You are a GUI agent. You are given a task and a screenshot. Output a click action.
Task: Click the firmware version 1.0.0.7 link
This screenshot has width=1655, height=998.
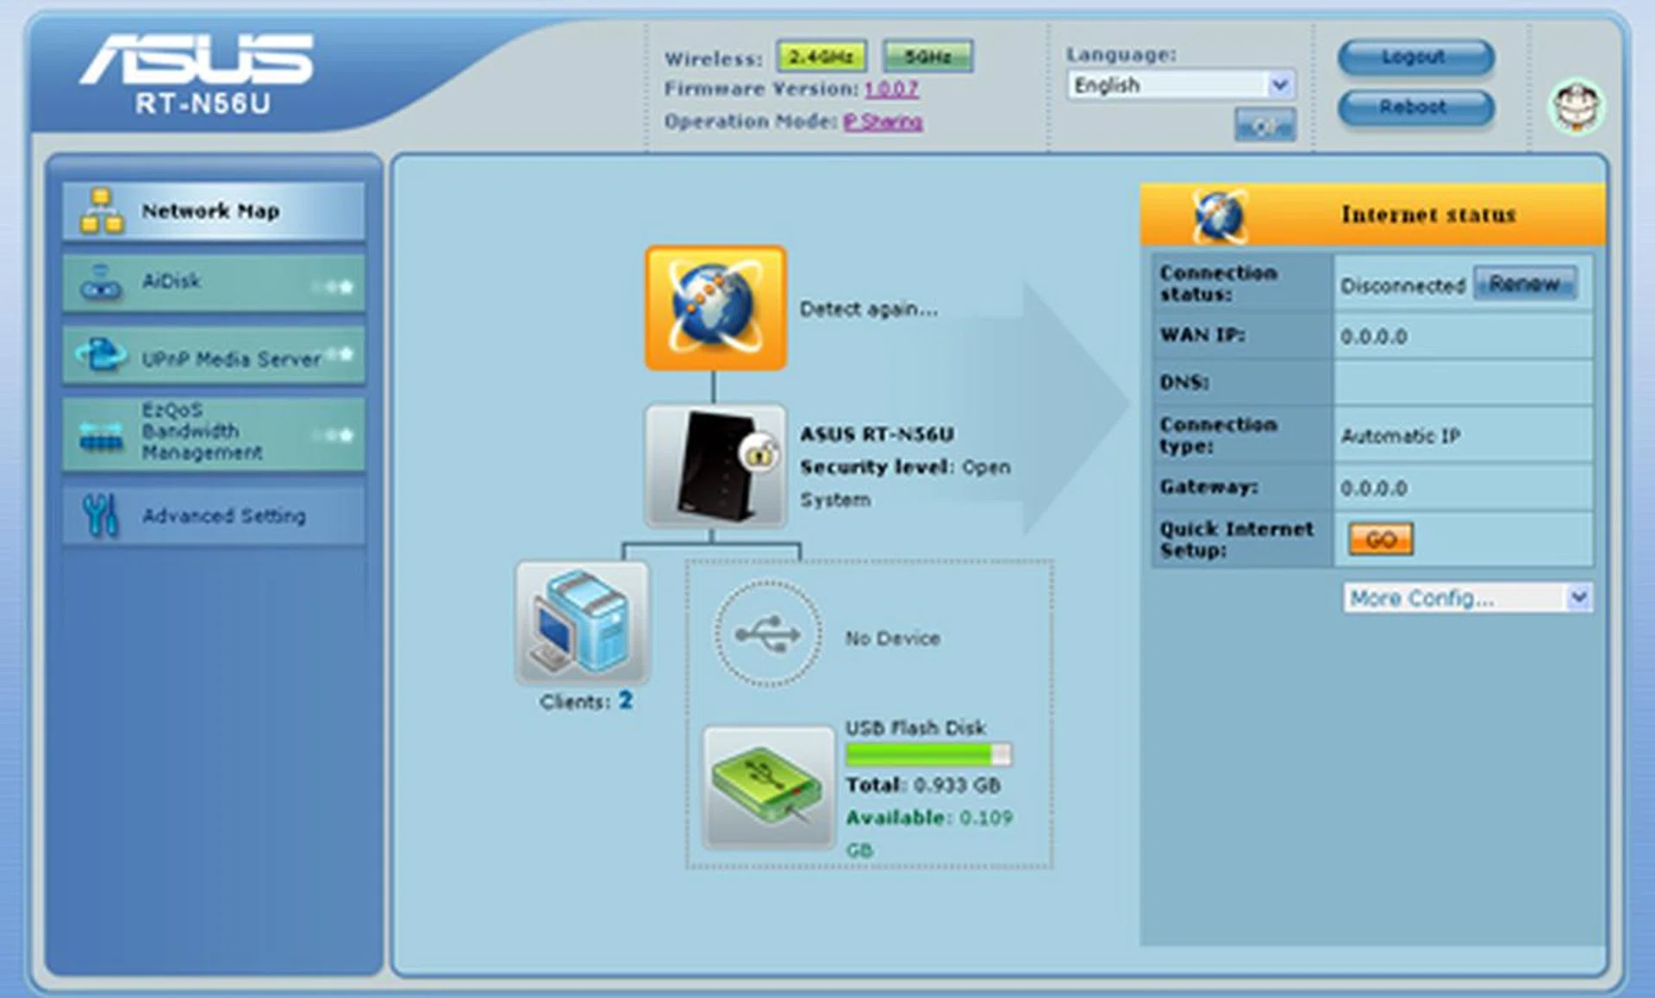(890, 89)
